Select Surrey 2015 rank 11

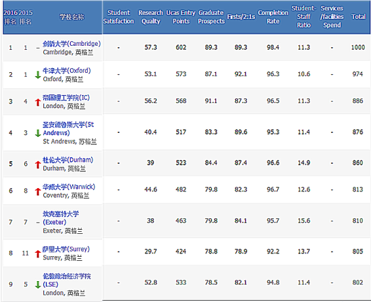coord(26,253)
